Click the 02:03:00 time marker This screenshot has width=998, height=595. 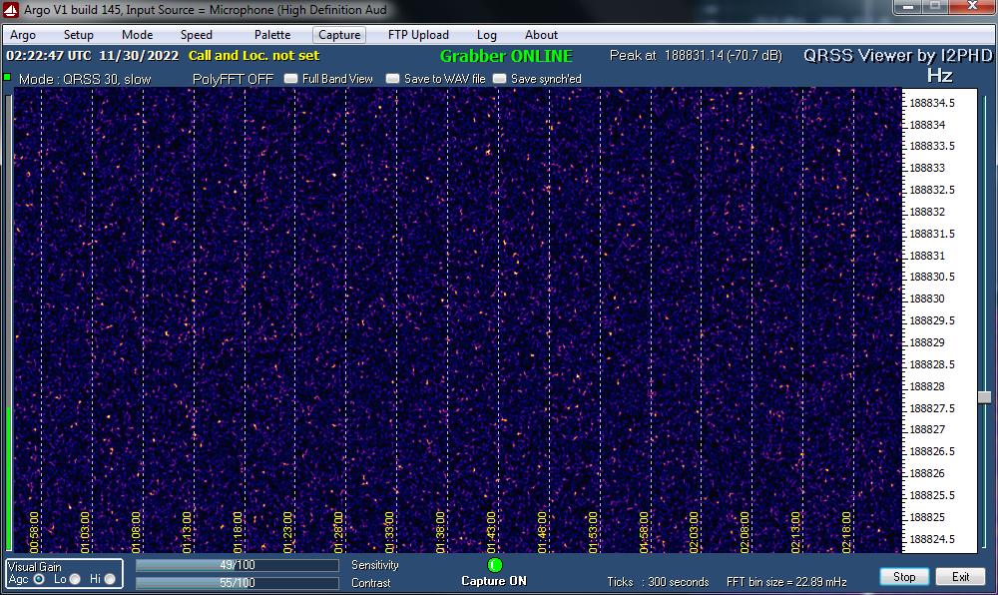tap(694, 532)
